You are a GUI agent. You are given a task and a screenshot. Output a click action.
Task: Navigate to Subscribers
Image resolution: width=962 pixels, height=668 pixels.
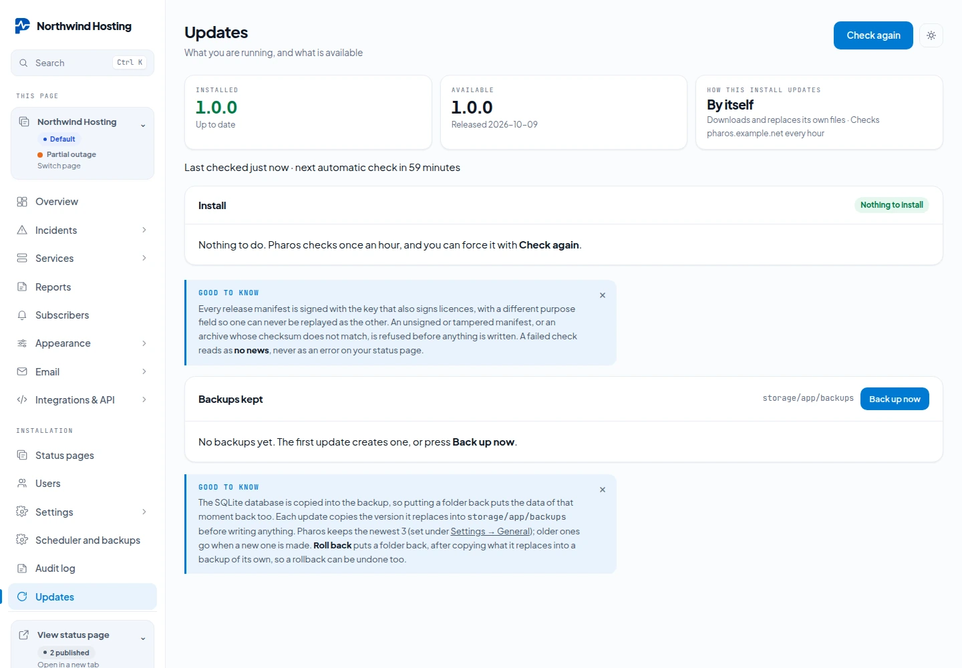[83, 315]
